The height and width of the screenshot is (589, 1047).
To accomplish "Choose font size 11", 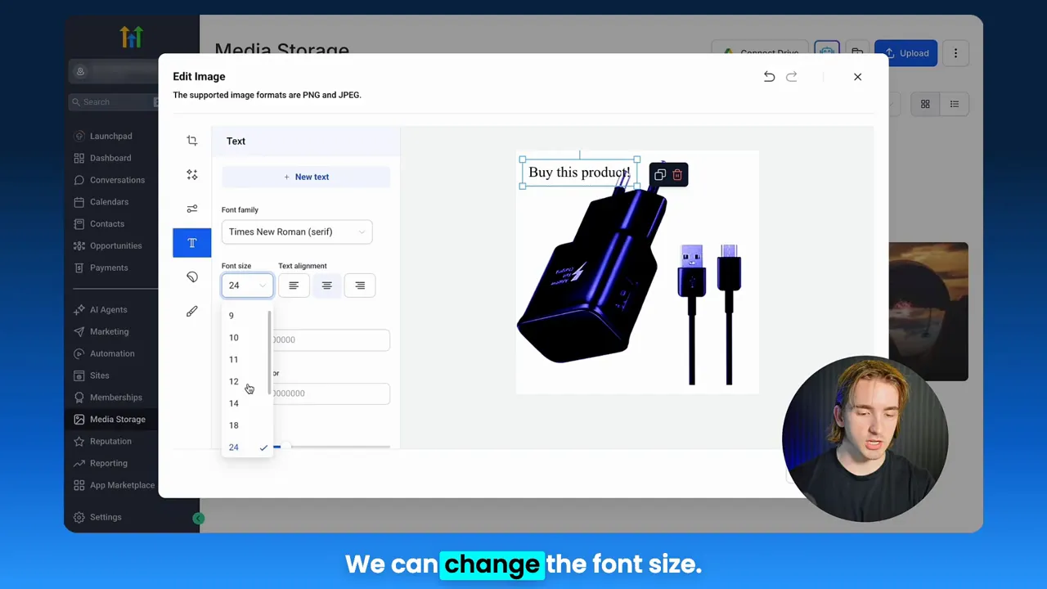I will (x=245, y=360).
